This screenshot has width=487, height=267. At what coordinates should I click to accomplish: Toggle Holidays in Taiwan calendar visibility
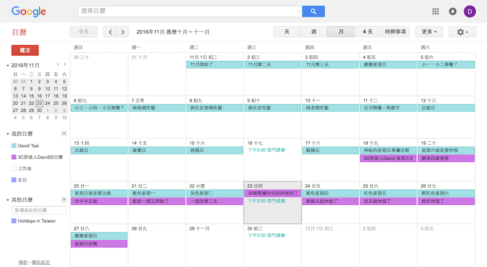coord(14,221)
